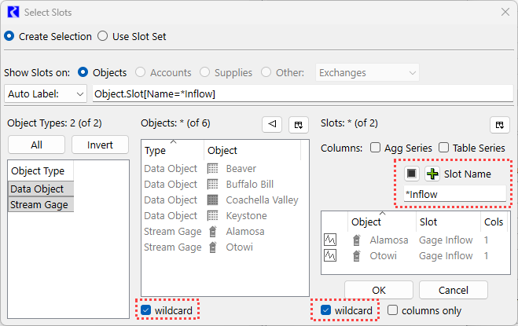Click the green plus icon beside Slot Name
The image size is (518, 326).
432,174
